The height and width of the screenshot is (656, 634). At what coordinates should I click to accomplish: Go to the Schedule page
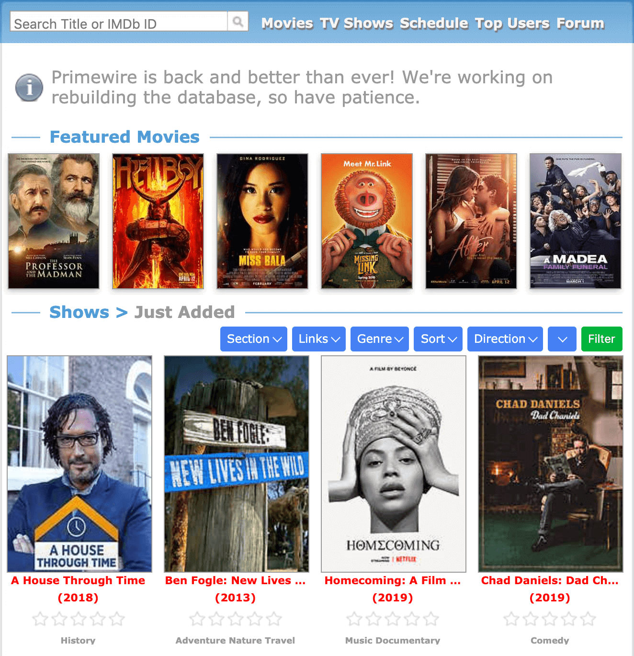[434, 23]
